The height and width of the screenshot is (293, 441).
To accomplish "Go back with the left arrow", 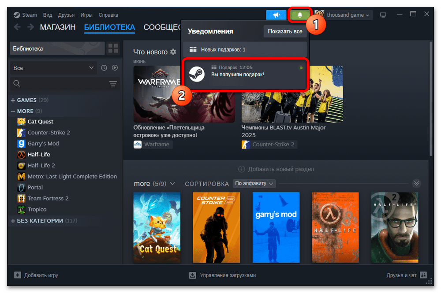I will [17, 27].
